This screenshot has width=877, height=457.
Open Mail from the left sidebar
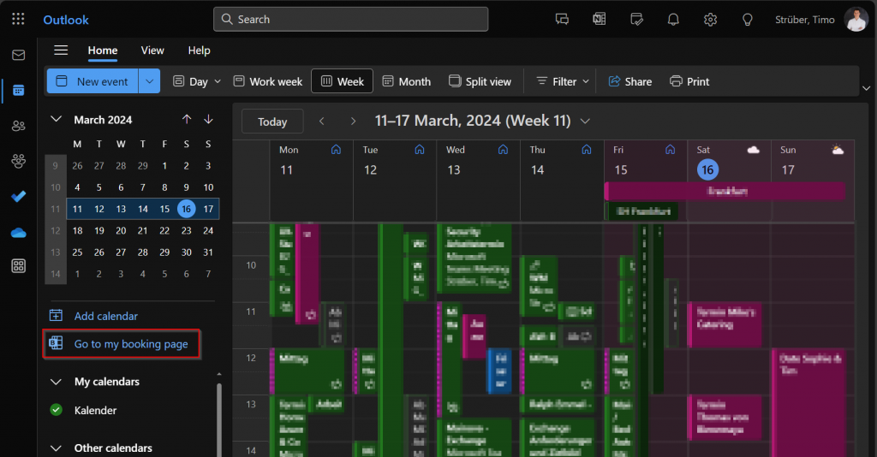pos(18,55)
